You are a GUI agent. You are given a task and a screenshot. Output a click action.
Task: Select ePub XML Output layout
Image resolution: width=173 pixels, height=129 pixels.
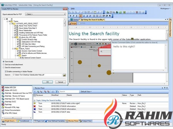(x=10, y=113)
